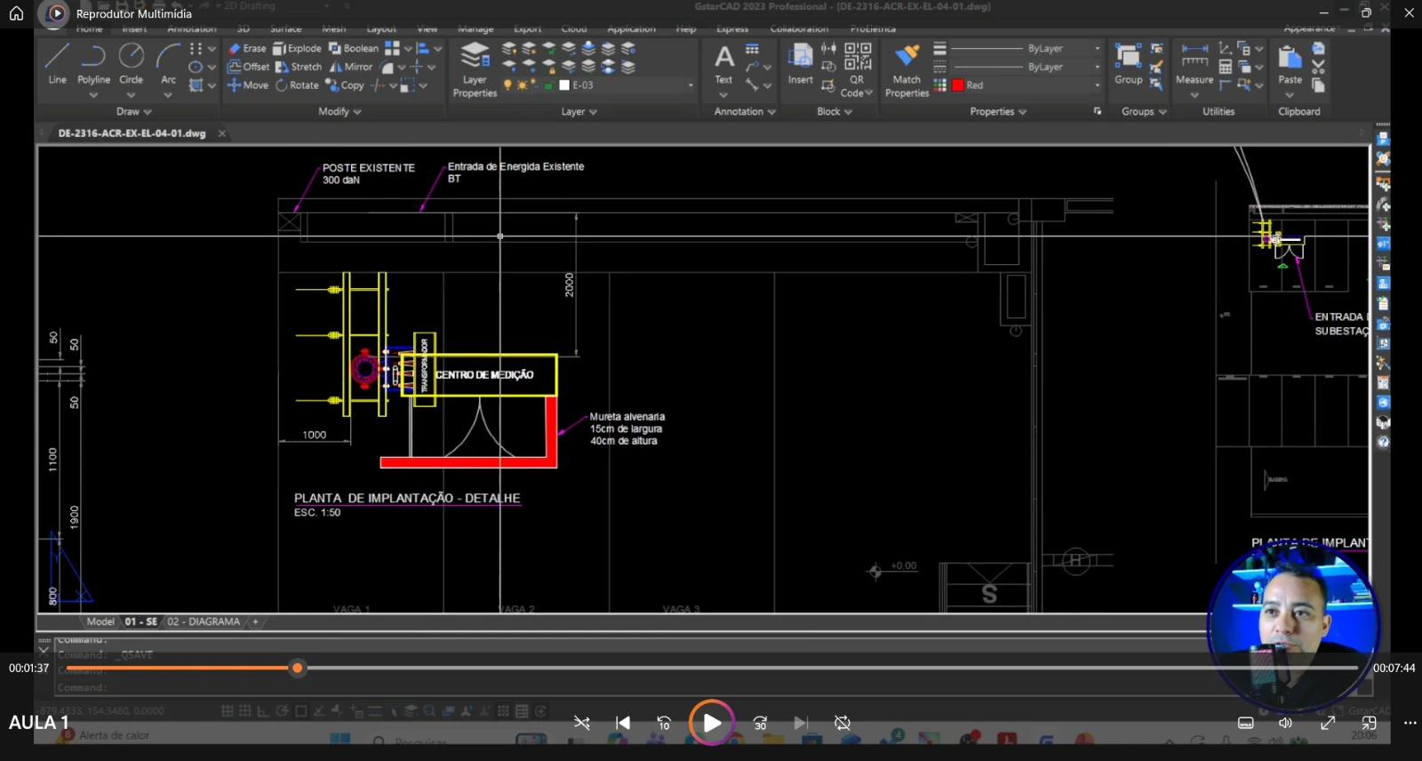Select the 01 - SE layout tab

(x=140, y=621)
